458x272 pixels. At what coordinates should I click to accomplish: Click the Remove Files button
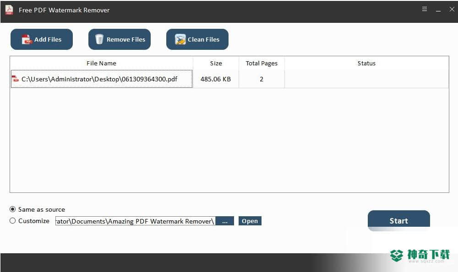point(120,39)
